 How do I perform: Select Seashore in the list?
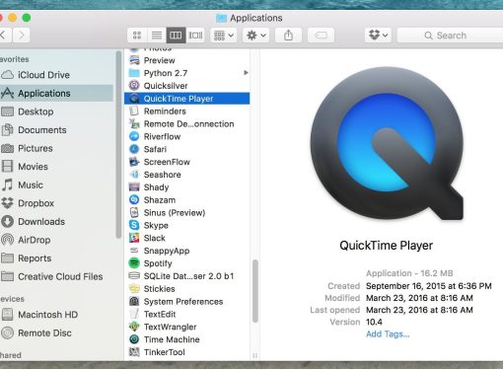pos(186,175)
